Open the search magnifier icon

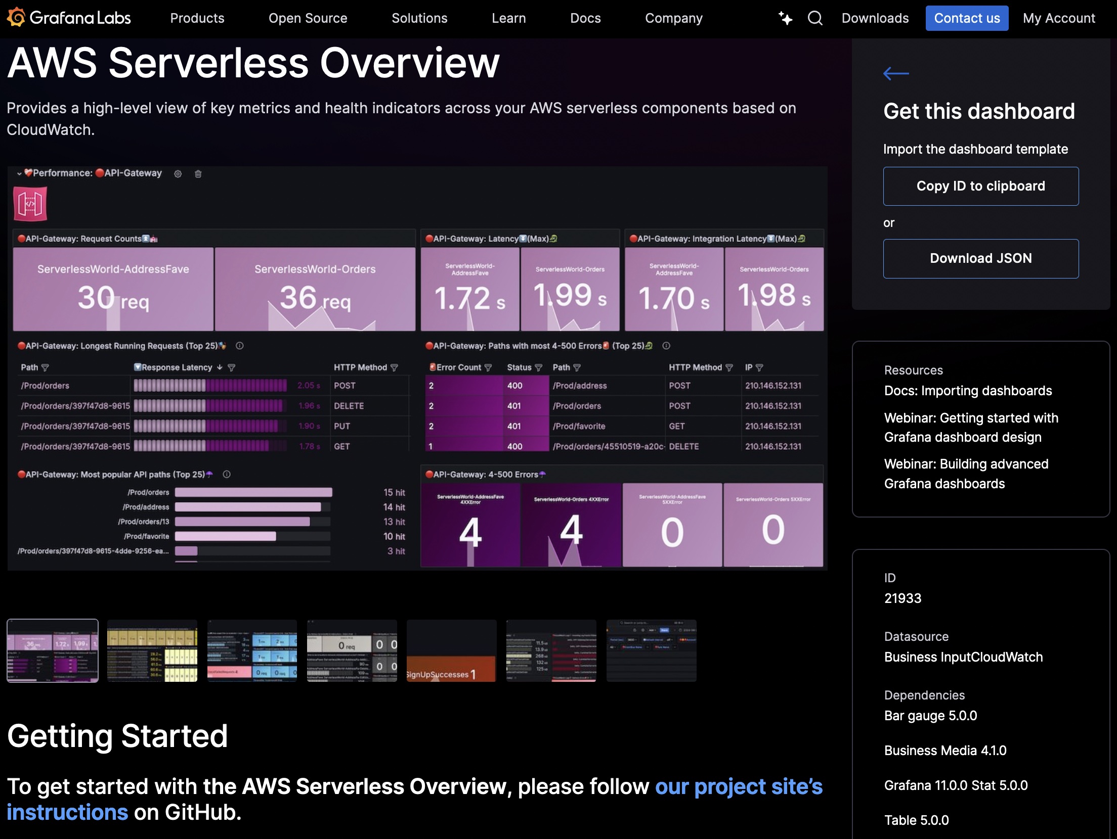pyautogui.click(x=815, y=18)
